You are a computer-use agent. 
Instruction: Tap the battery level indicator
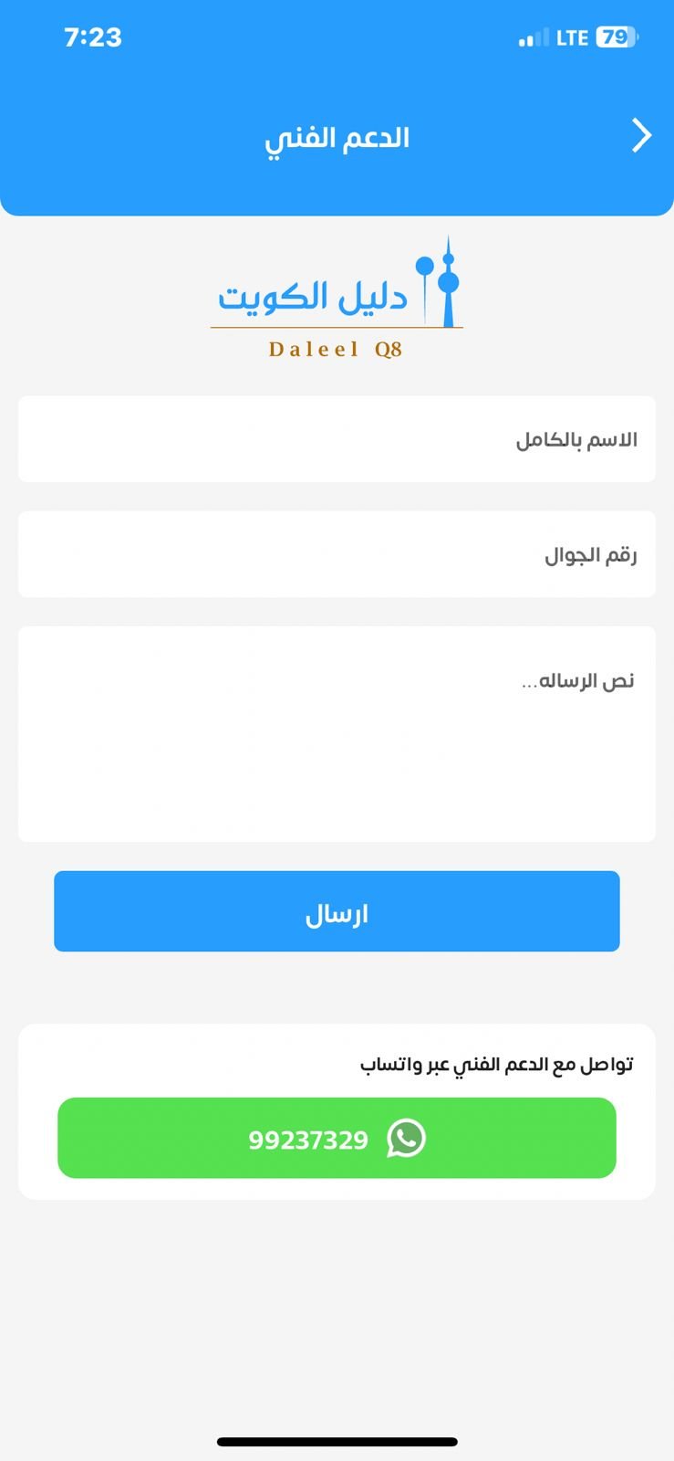pos(617,37)
